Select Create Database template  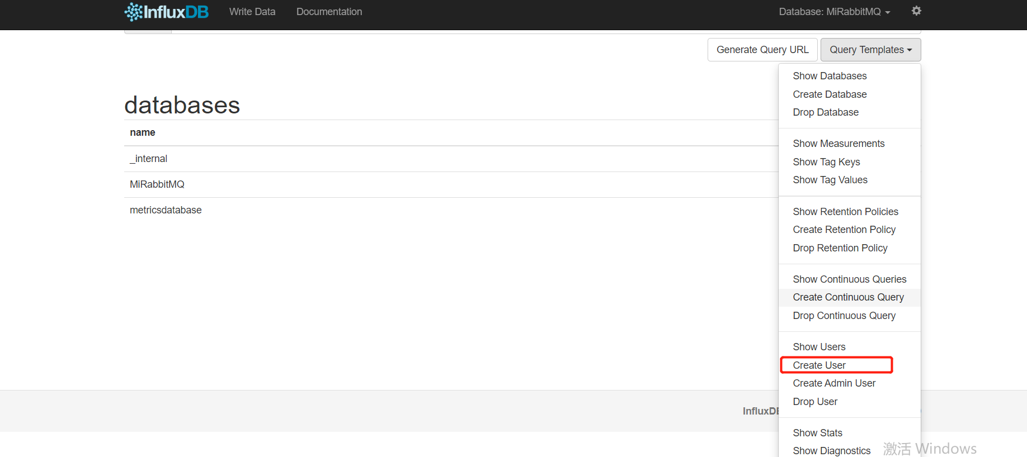pos(850,94)
